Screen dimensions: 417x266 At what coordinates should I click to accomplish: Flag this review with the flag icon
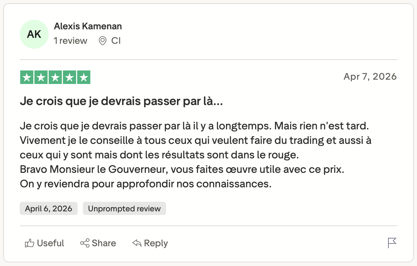tap(392, 243)
